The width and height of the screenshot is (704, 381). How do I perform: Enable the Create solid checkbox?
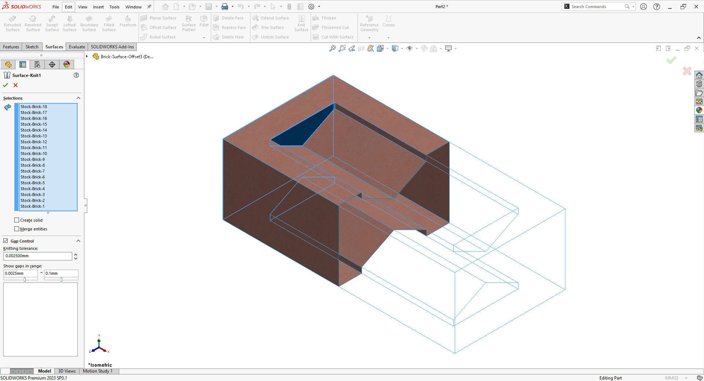[17, 220]
